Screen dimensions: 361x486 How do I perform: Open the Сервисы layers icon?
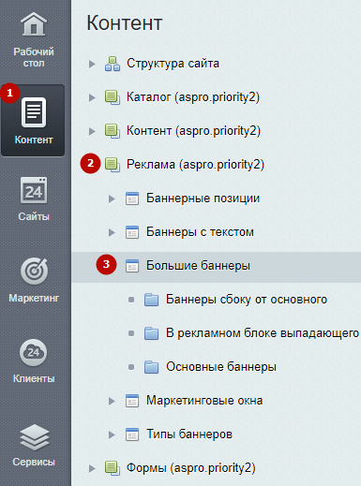click(x=34, y=437)
